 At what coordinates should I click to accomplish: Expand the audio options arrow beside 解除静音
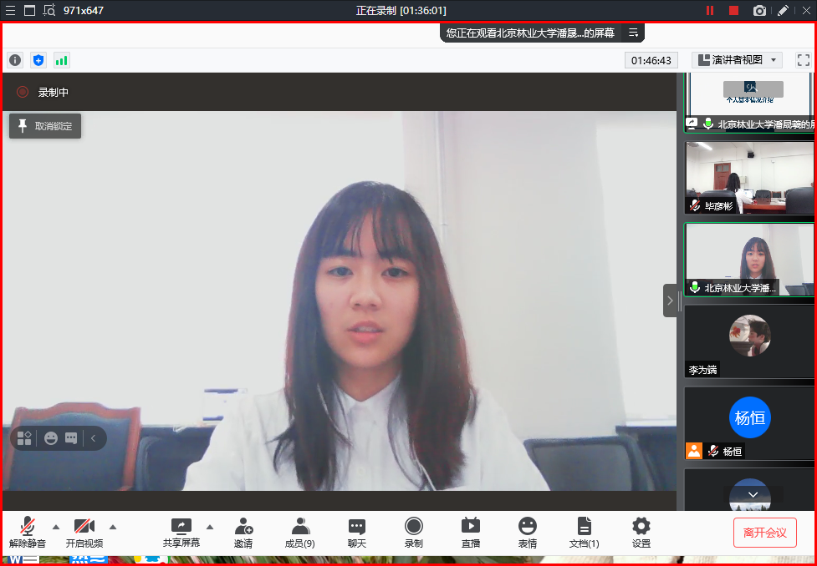click(56, 527)
